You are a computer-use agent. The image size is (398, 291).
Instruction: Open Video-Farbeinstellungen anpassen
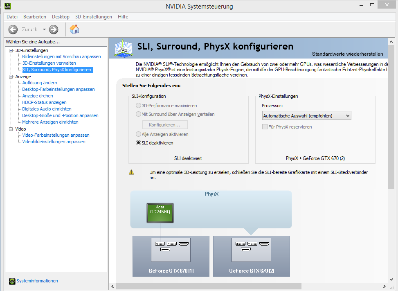tap(56, 135)
